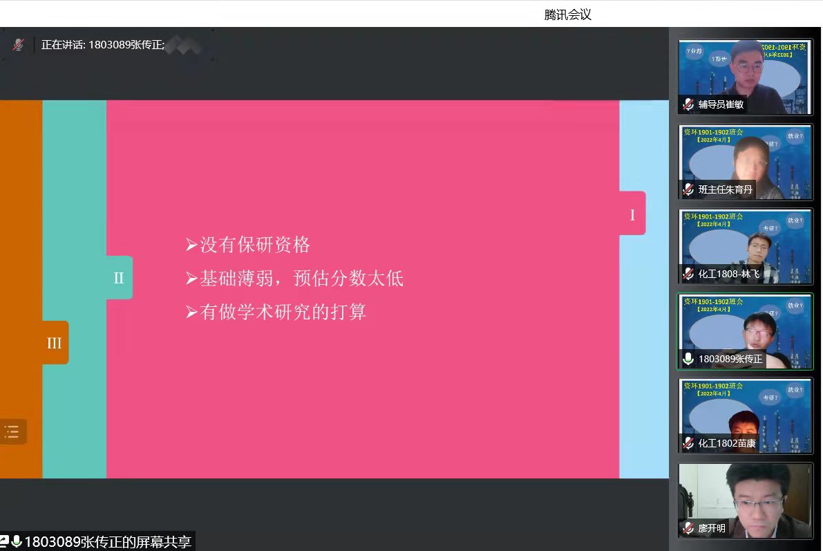Image resolution: width=823 pixels, height=551 pixels.
Task: Click the muted microphone icon beside 正在讲话
Action: [x=19, y=45]
